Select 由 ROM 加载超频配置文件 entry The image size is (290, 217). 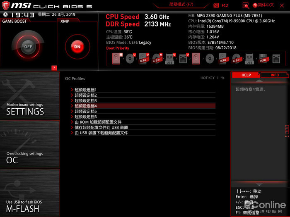(x=98, y=122)
